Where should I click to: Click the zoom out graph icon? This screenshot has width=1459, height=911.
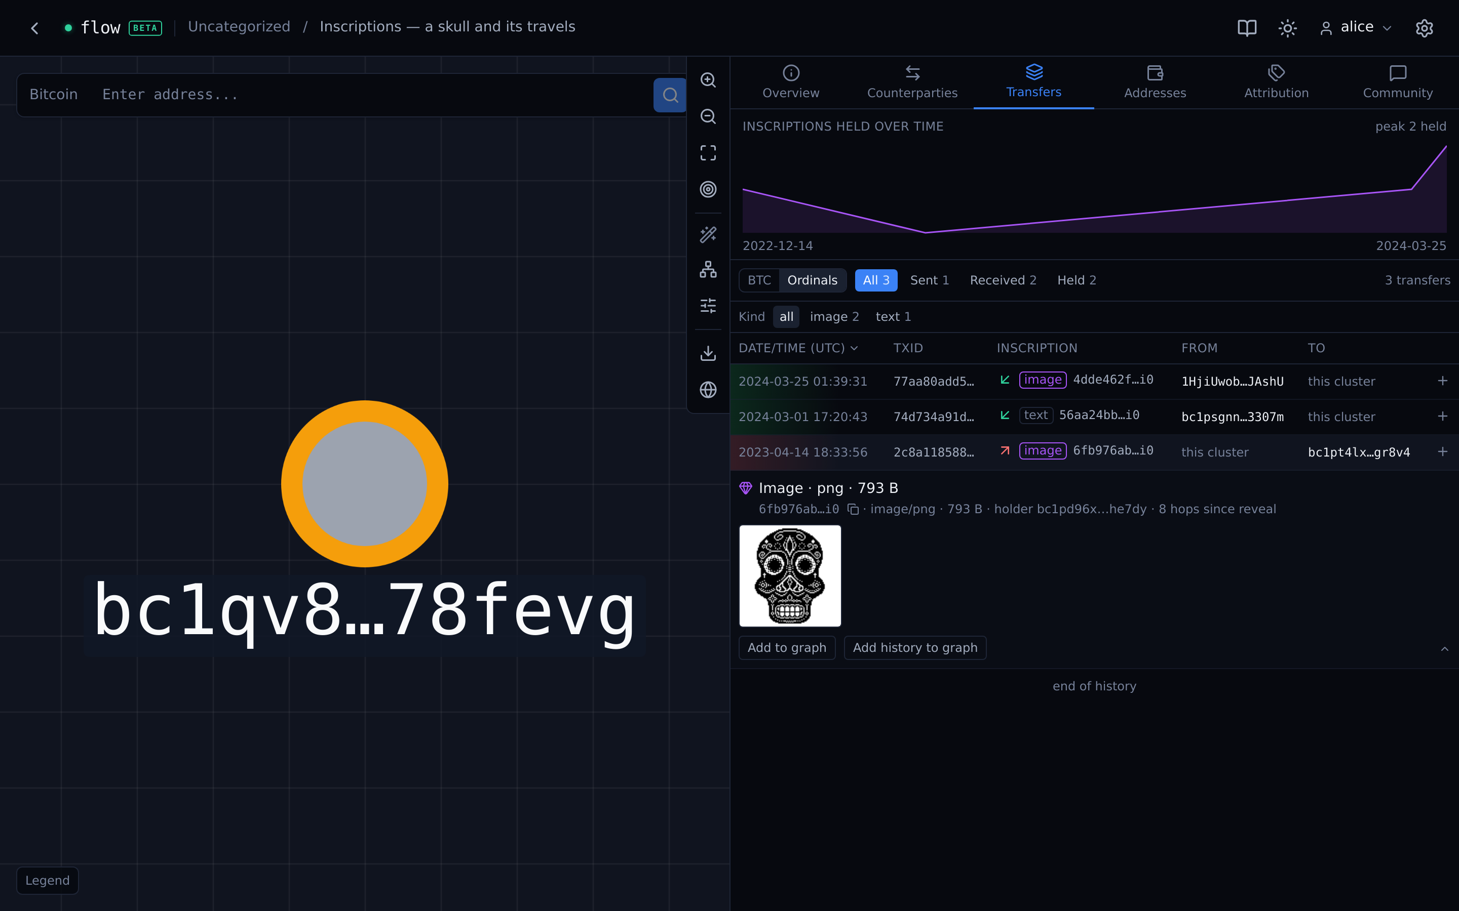click(x=708, y=116)
